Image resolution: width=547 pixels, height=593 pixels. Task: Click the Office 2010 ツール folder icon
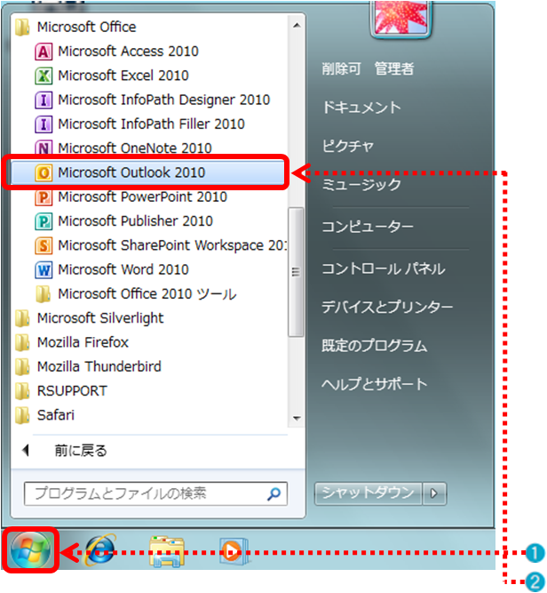(x=44, y=294)
